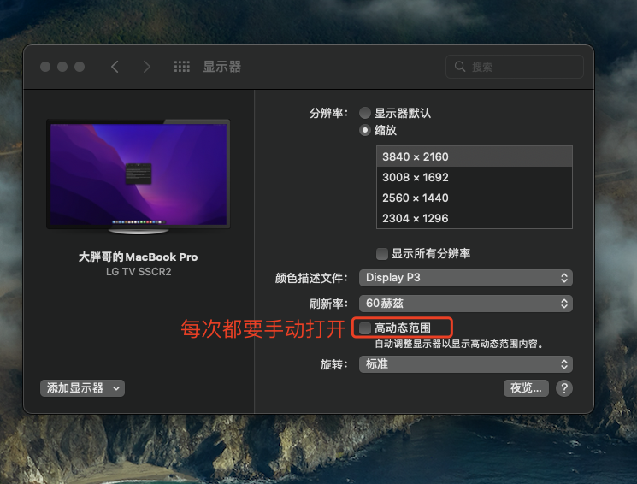The width and height of the screenshot is (637, 484).
Task: Go forward with the right chevron
Action: coord(147,67)
